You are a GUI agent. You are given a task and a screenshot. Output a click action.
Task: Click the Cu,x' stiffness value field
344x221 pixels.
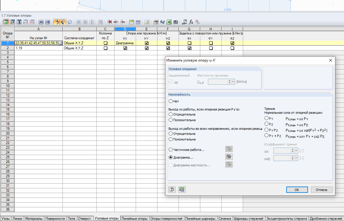(x=218, y=82)
